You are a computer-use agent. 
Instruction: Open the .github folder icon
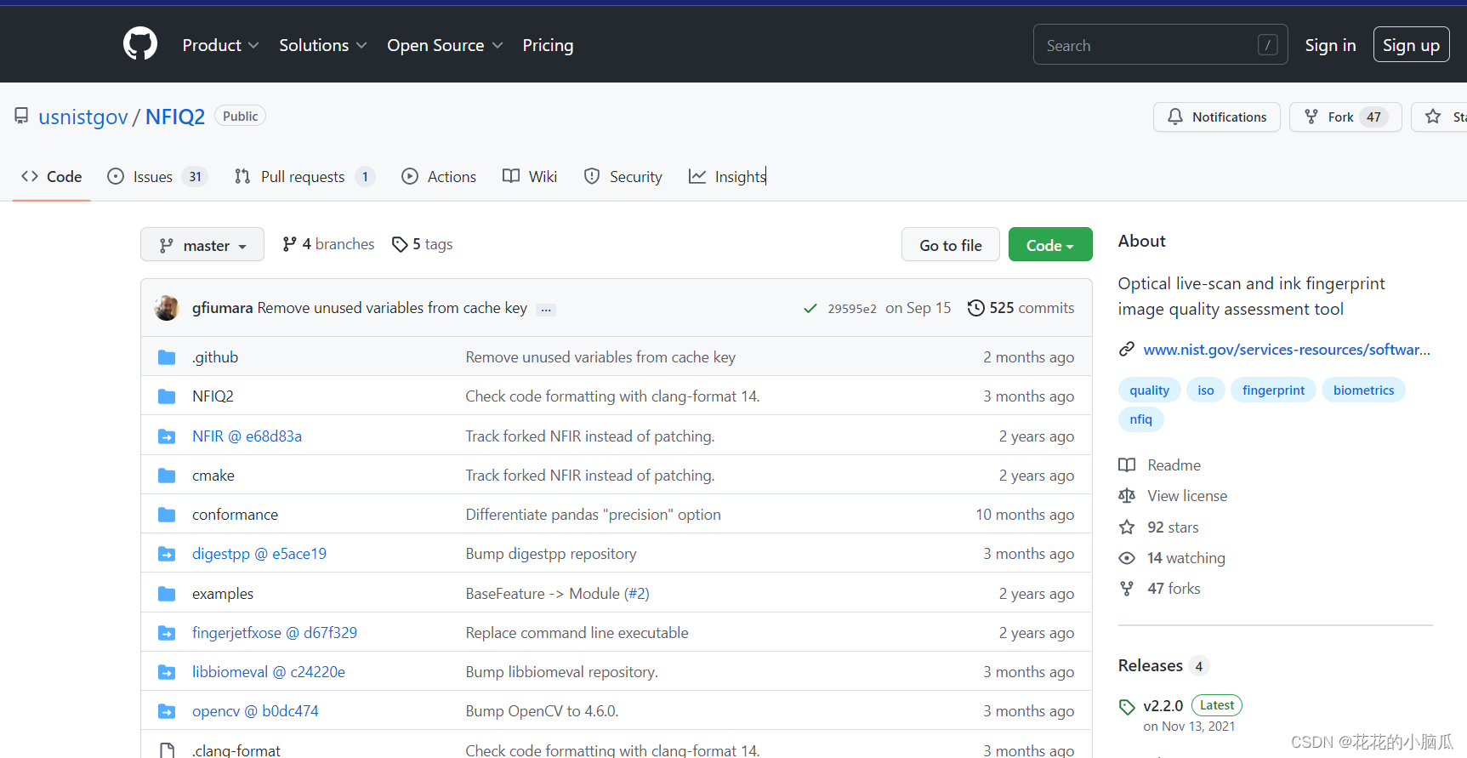tap(167, 357)
